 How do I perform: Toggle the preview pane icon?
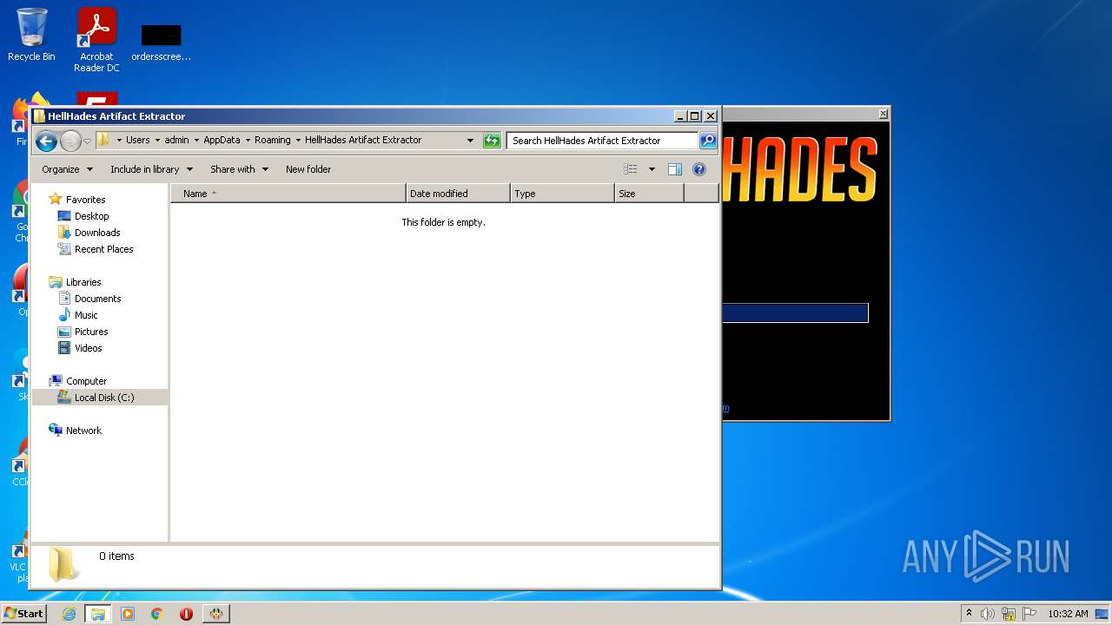[675, 169]
